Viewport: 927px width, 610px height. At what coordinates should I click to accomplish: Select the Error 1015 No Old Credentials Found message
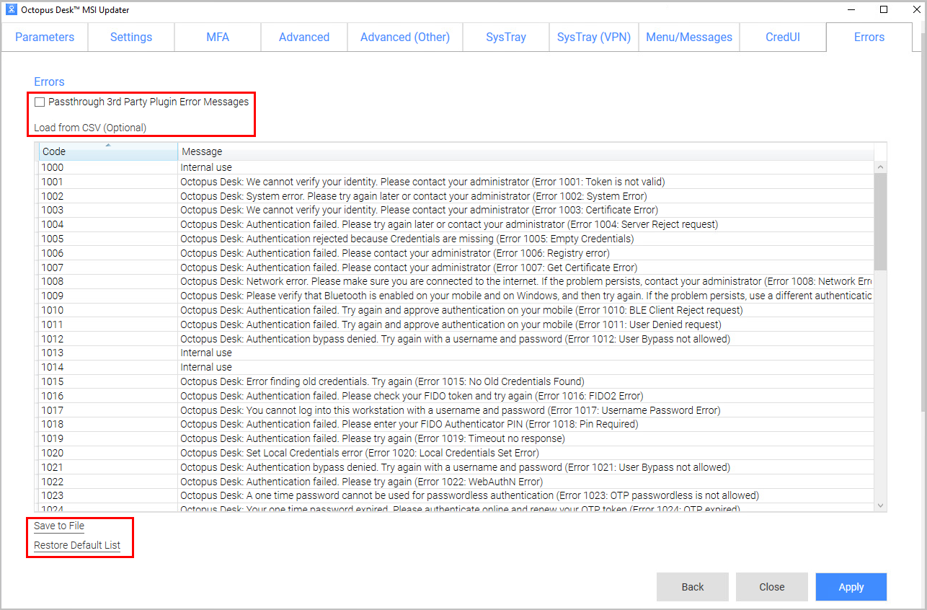pos(526,381)
